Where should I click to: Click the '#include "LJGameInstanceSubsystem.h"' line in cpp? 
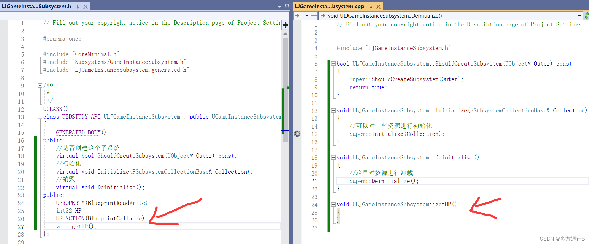tap(394, 48)
